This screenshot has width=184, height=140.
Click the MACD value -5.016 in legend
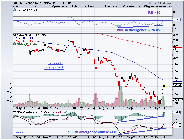(x=44, y=112)
